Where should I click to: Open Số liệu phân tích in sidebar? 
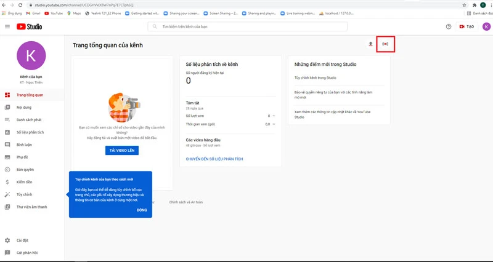(32, 132)
